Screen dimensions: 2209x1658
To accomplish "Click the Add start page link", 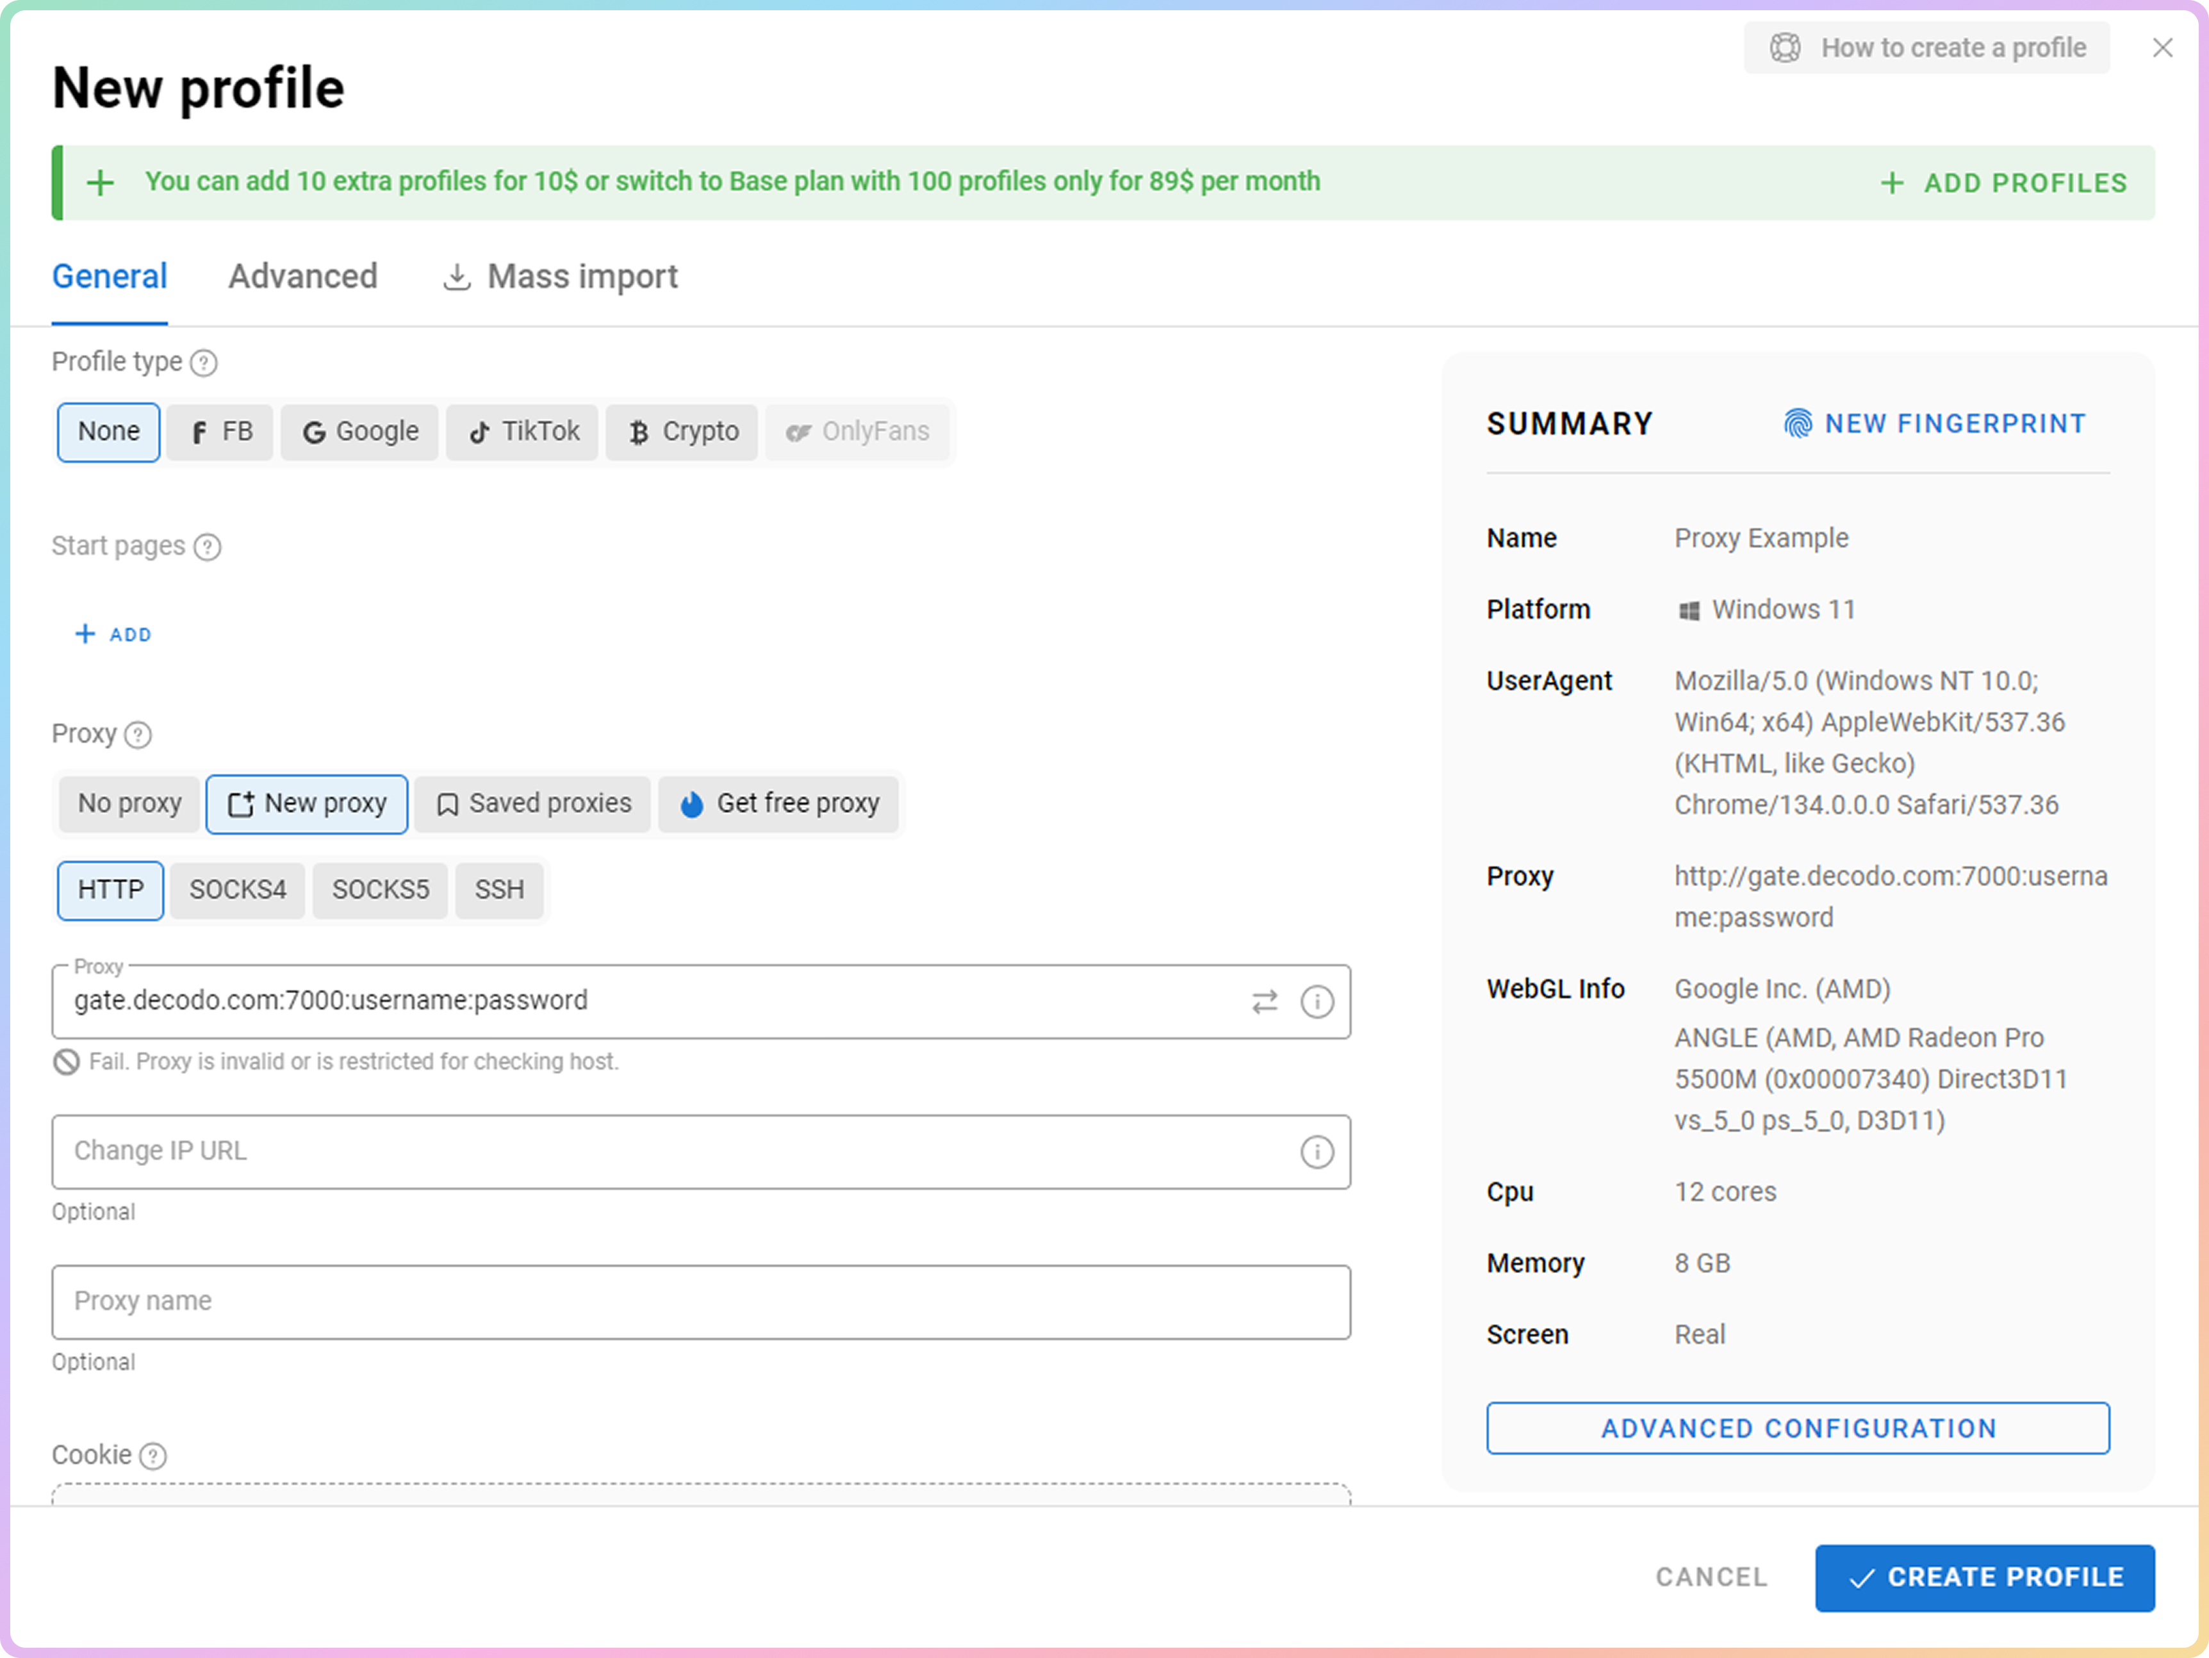I will (113, 636).
